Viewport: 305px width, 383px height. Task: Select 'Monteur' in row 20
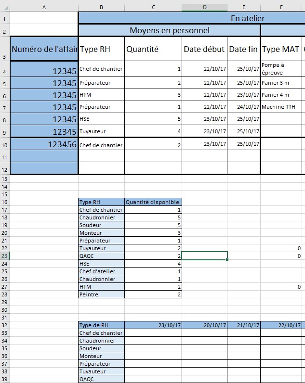pyautogui.click(x=101, y=233)
